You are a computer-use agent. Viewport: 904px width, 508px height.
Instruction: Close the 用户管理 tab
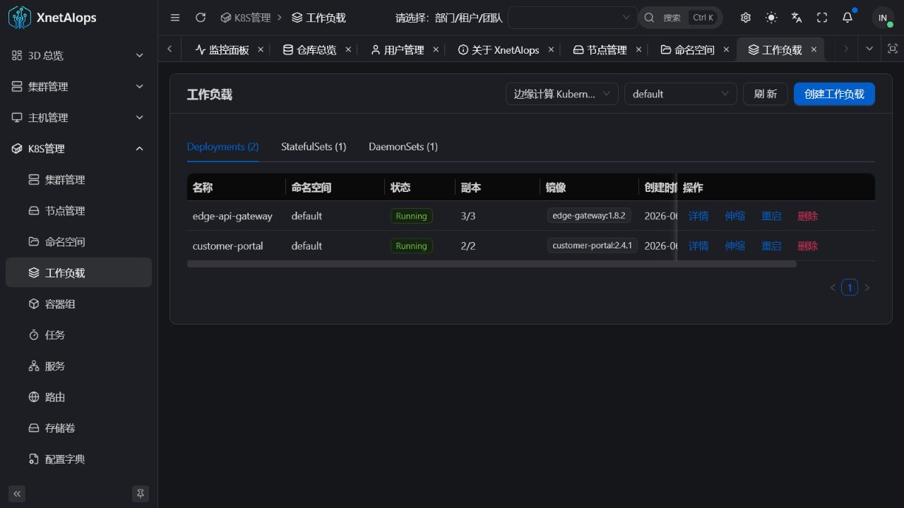[436, 49]
